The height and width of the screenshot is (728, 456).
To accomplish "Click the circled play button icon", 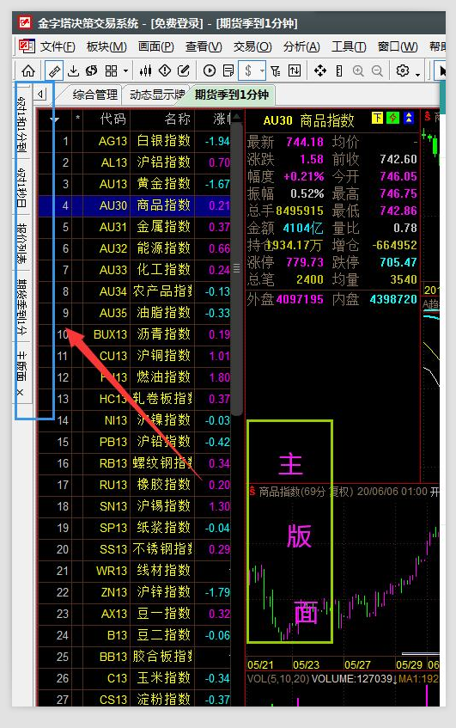I will click(x=210, y=71).
